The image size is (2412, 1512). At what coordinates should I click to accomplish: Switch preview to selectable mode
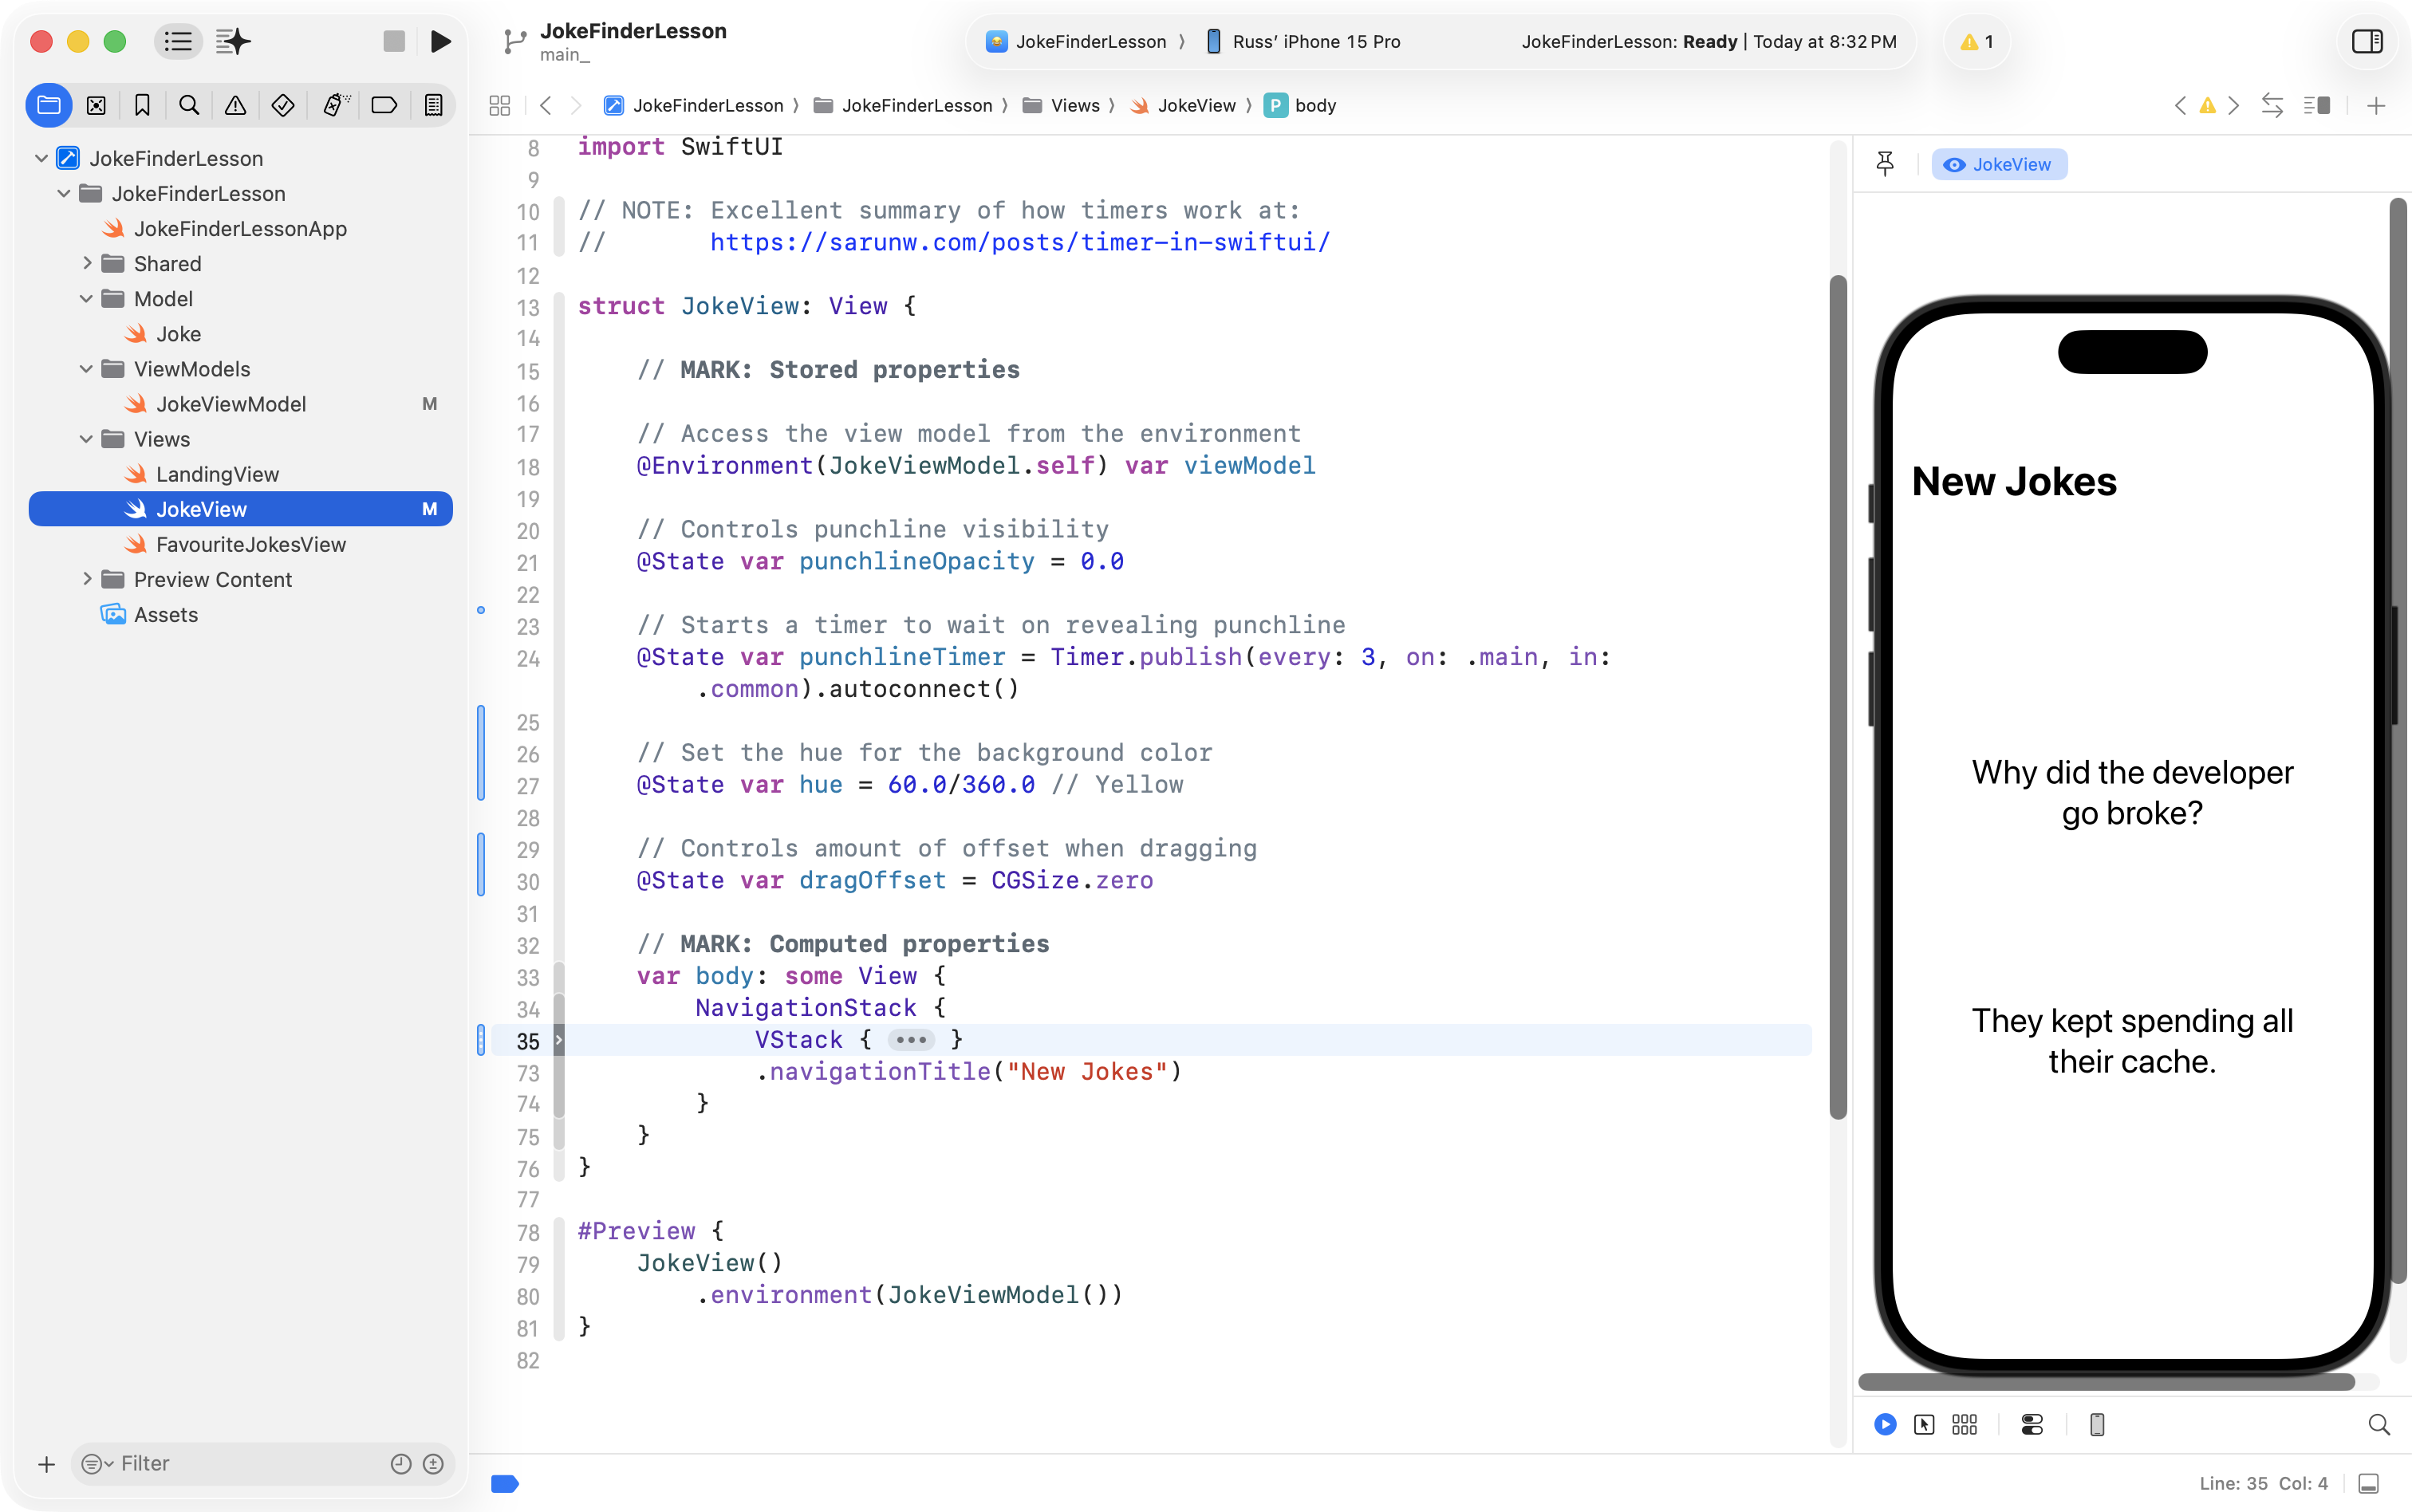coord(1924,1424)
